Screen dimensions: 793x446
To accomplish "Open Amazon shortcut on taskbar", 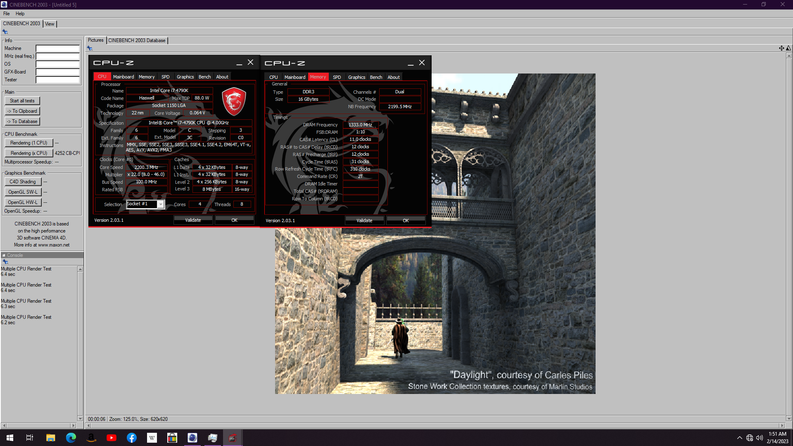I will (91, 438).
